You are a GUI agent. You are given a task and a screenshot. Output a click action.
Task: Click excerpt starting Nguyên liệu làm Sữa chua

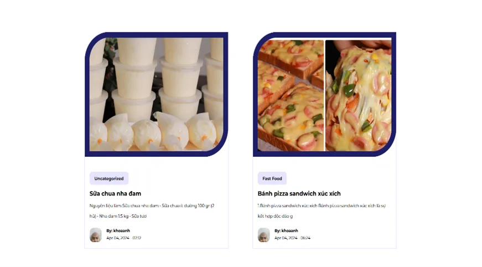tap(152, 206)
